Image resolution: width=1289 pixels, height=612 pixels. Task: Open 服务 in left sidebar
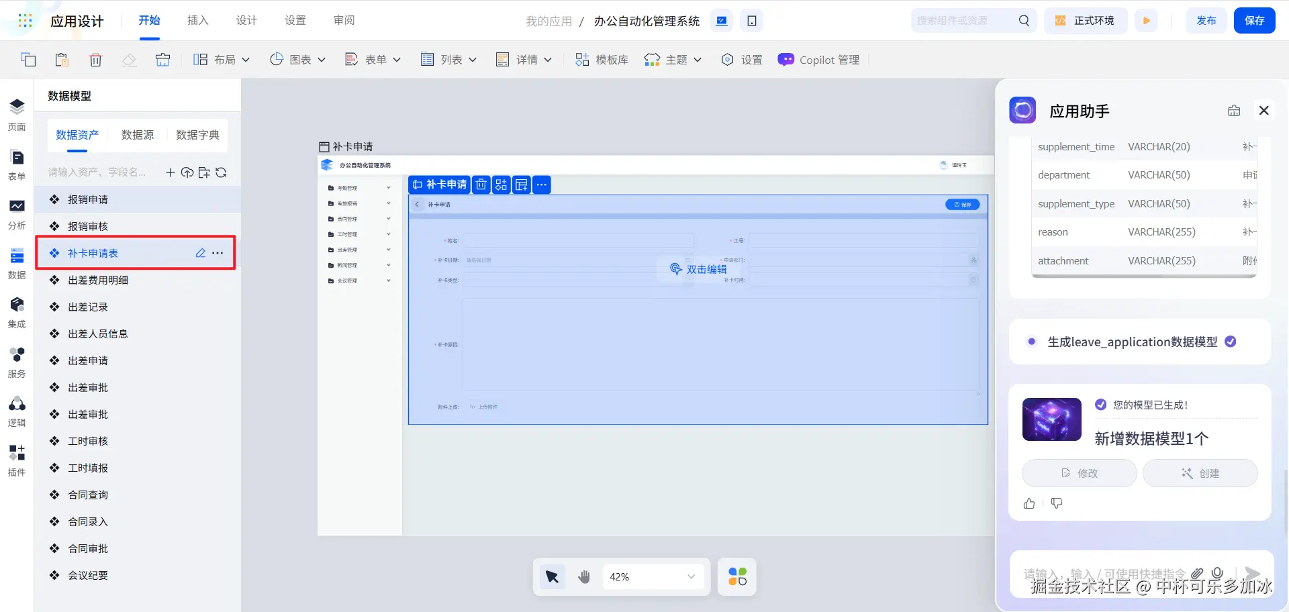pos(17,362)
